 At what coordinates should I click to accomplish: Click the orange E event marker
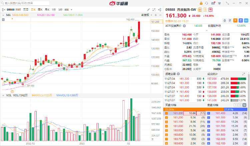click(12, 91)
